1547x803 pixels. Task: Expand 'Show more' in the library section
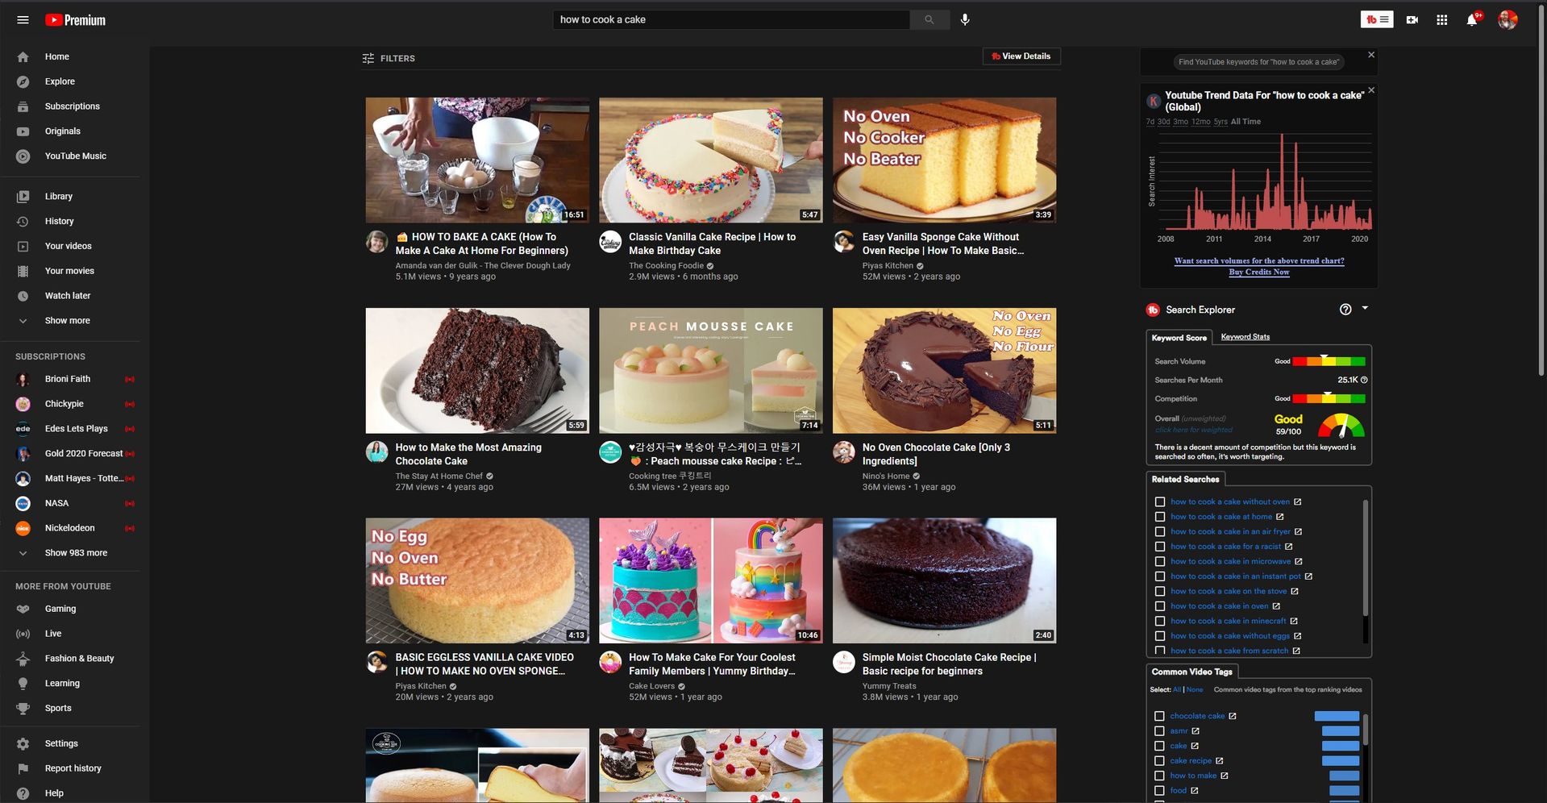pos(67,321)
